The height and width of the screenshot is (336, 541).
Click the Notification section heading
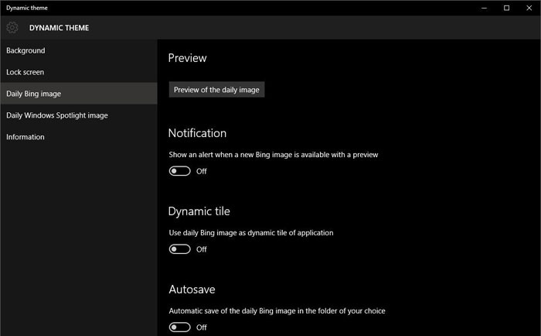coord(197,133)
